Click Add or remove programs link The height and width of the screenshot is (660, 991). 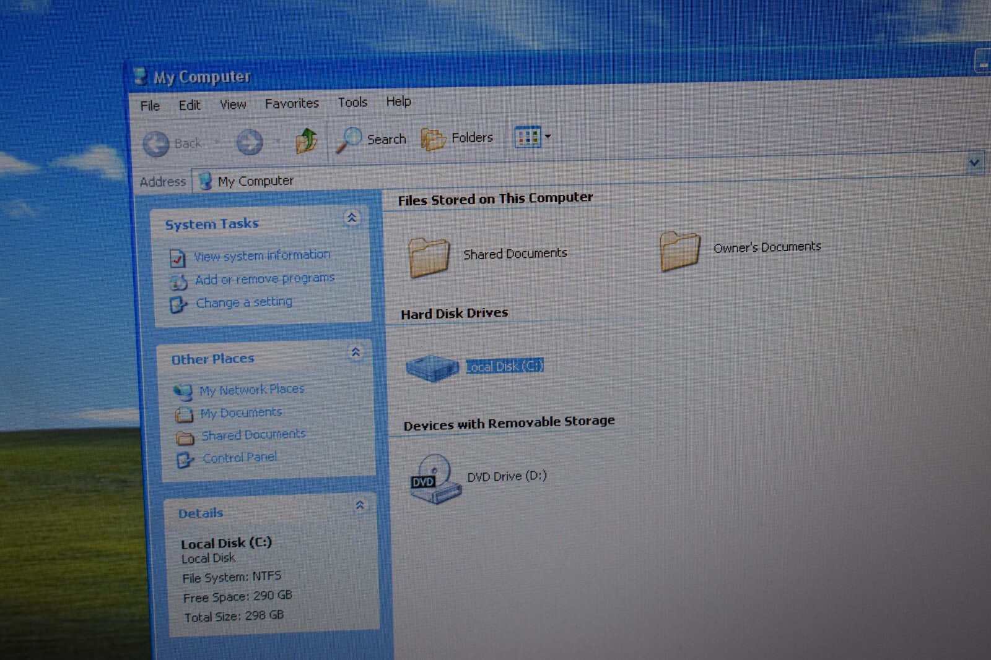pos(264,278)
